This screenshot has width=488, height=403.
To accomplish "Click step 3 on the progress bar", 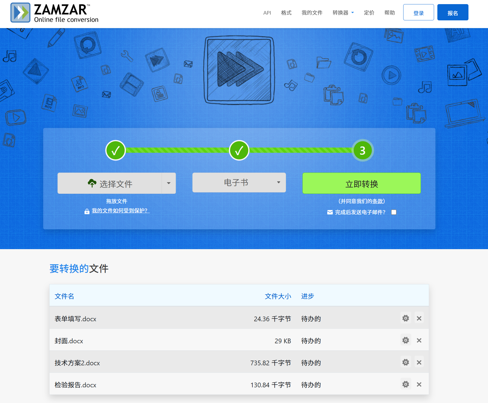I will [362, 150].
